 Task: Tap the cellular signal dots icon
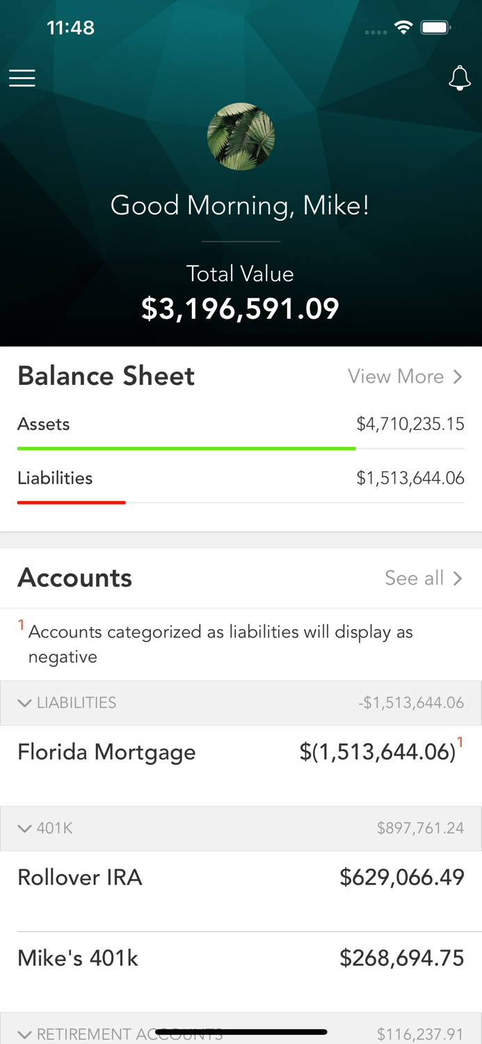[375, 31]
